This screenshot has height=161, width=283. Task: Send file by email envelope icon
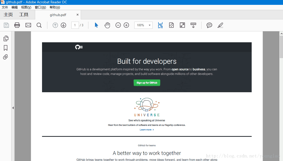28,25
